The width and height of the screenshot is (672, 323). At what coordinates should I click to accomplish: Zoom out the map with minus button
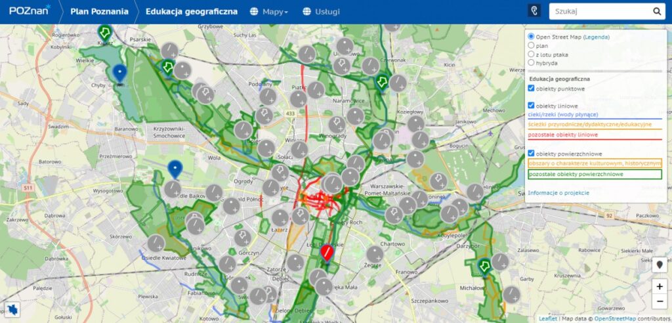pos(660,302)
